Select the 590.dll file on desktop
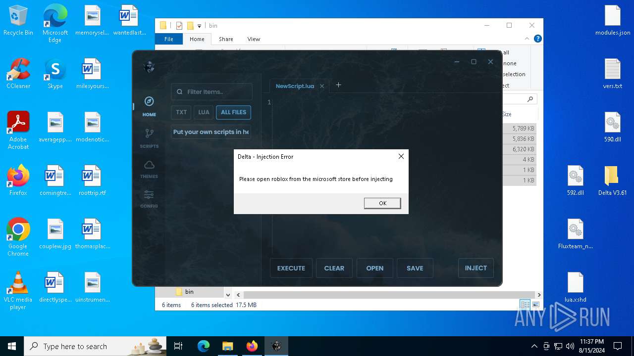 pyautogui.click(x=613, y=128)
